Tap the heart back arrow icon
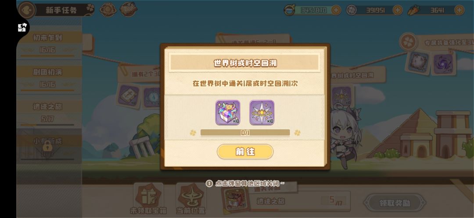 [x=27, y=10]
